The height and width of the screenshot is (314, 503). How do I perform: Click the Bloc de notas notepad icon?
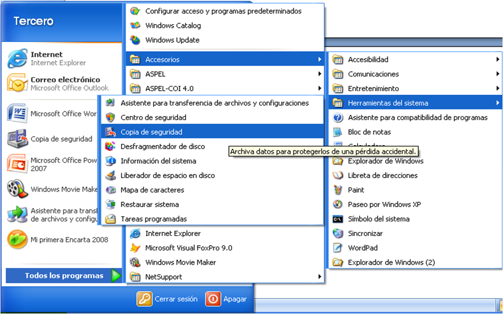click(338, 132)
